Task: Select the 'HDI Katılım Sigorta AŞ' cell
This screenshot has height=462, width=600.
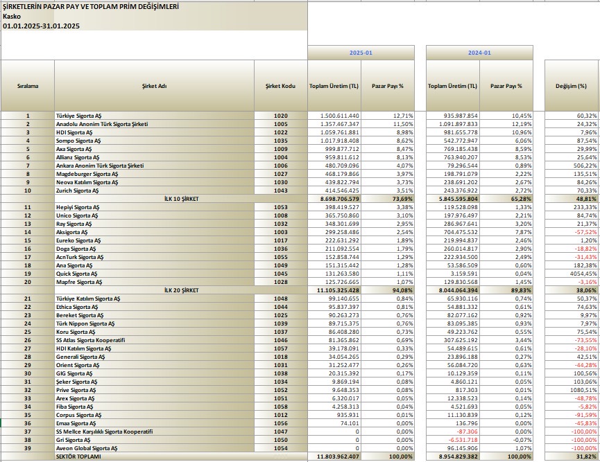Action: 154,348
